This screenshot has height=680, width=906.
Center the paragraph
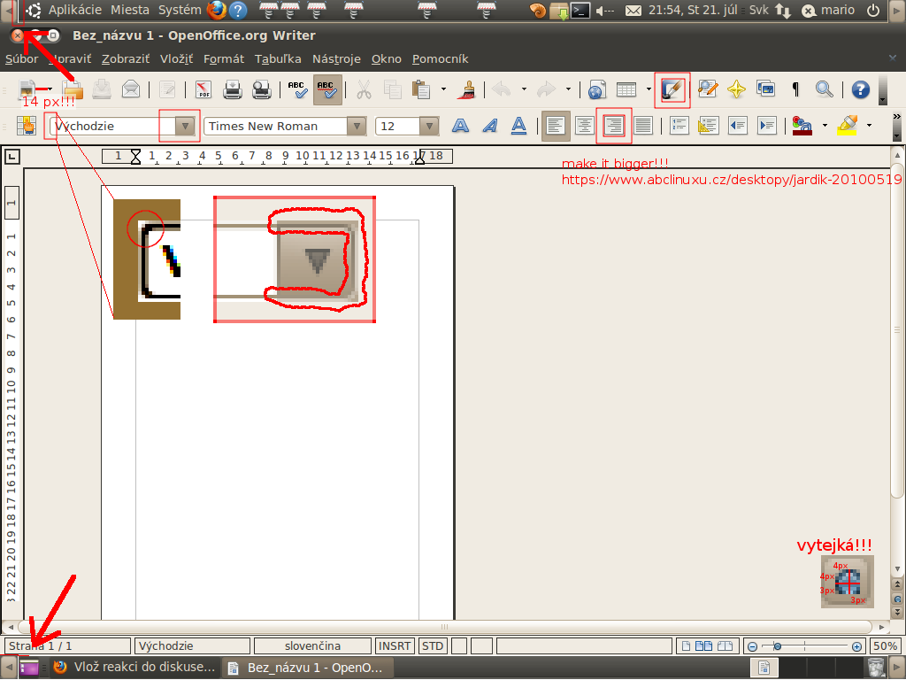[585, 126]
